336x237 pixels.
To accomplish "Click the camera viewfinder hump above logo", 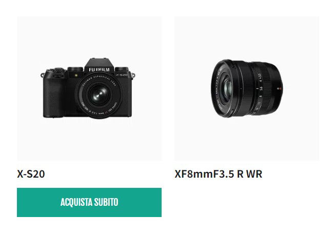I will tap(99, 62).
